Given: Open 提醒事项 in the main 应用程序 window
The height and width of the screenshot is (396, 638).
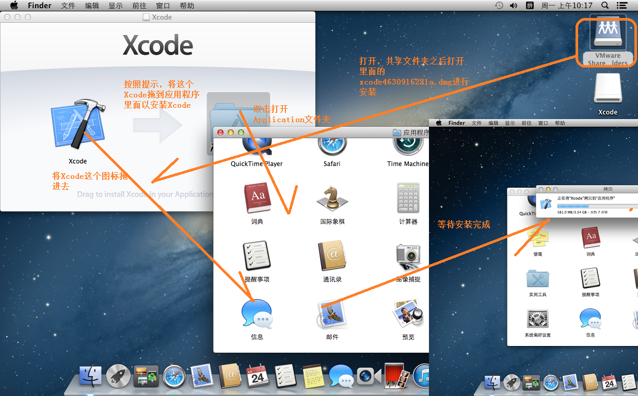Looking at the screenshot, I should click(257, 256).
